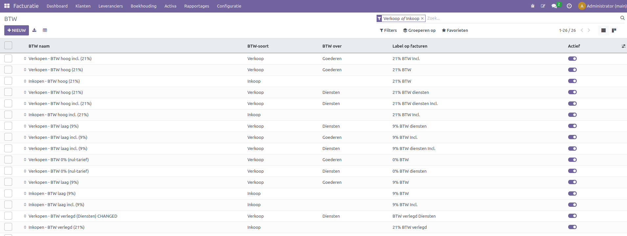Image resolution: width=627 pixels, height=236 pixels.
Task: Open the activities clock icon
Action: point(569,6)
